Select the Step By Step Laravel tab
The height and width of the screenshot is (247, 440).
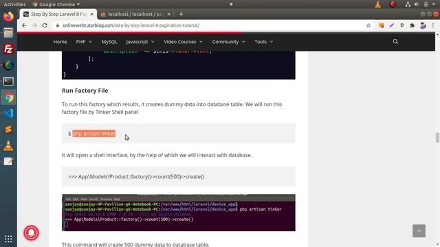pos(58,14)
